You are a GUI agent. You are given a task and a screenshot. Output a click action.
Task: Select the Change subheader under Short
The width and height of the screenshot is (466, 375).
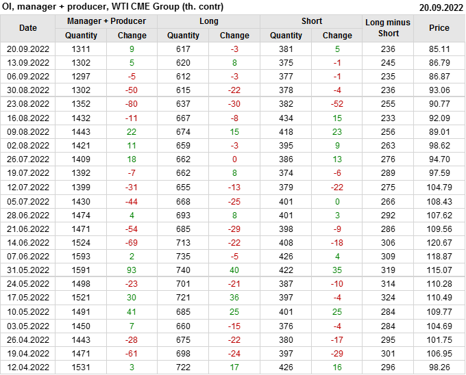point(337,36)
